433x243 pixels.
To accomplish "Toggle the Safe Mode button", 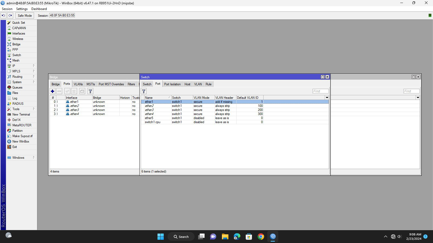I will [25, 15].
